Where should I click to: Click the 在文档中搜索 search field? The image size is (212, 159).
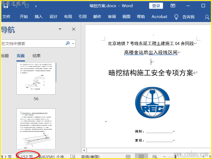click(x=32, y=43)
